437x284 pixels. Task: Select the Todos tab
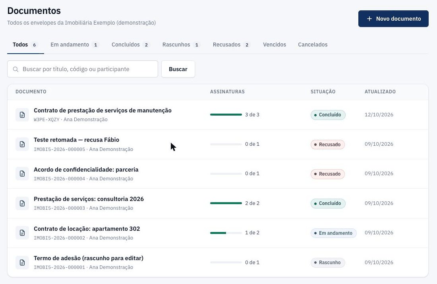(25, 44)
